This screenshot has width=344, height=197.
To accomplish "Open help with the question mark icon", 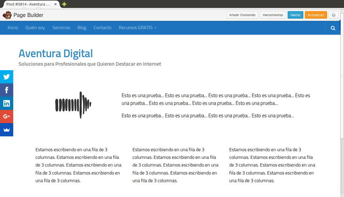I will (333, 15).
